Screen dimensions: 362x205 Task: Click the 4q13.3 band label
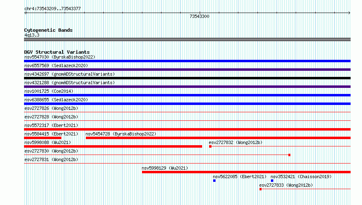point(32,35)
